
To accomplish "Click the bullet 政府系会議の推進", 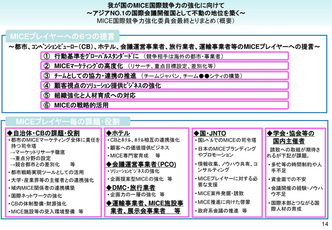I will click(221, 211).
